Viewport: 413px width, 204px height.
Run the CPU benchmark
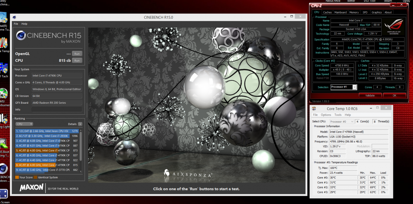click(x=77, y=60)
